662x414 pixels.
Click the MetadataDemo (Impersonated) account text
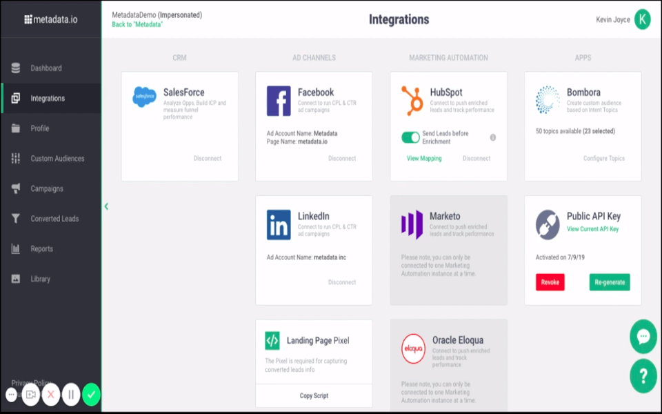click(157, 14)
